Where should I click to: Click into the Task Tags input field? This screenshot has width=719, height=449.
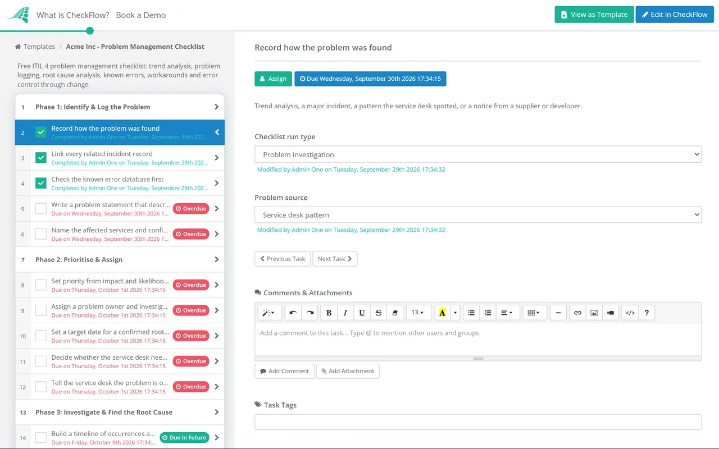478,422
